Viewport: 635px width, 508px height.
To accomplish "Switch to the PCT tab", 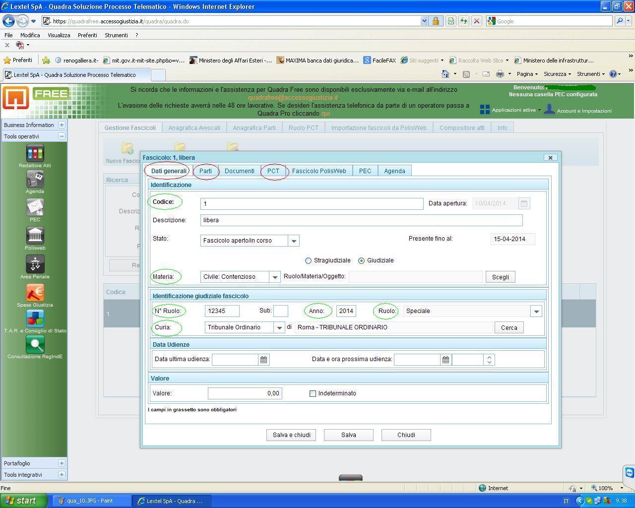I will (273, 171).
